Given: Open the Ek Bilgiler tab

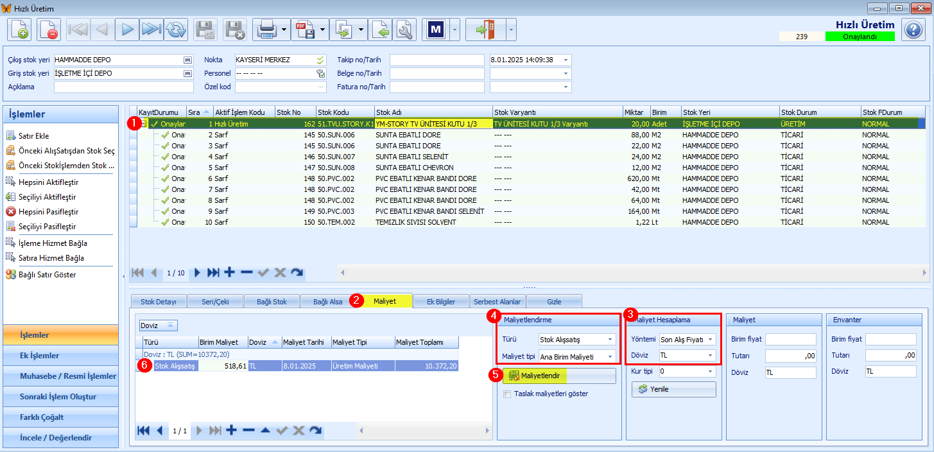Looking at the screenshot, I should click(440, 301).
